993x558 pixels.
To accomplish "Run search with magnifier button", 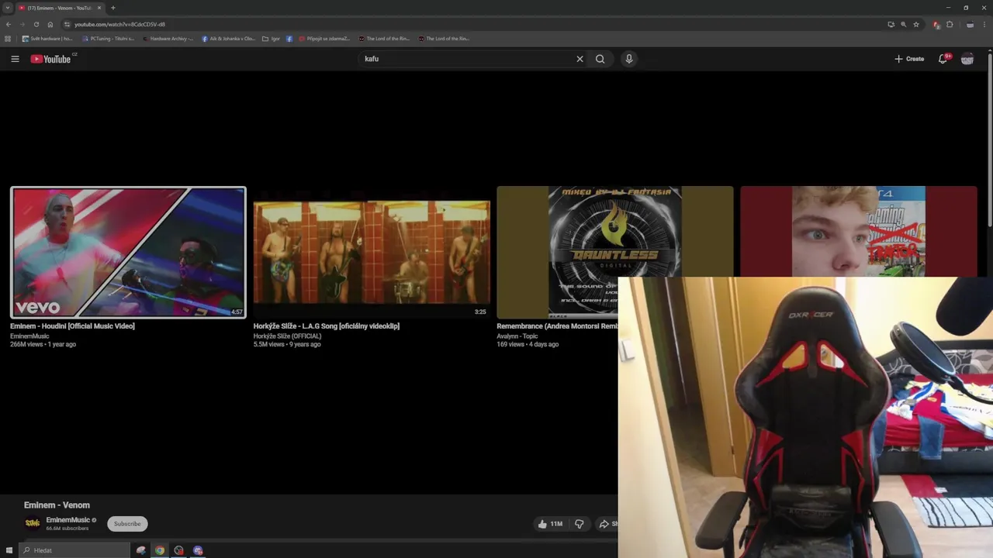I will coord(600,59).
